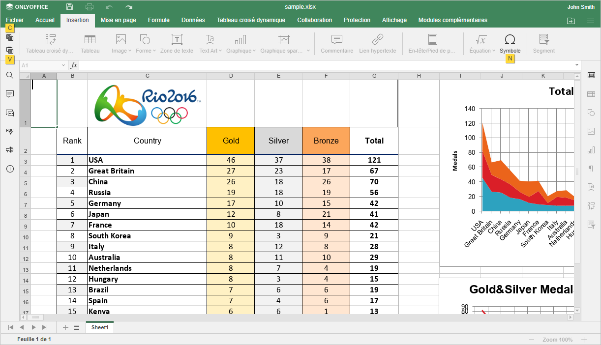Open the about info icon

(10, 169)
